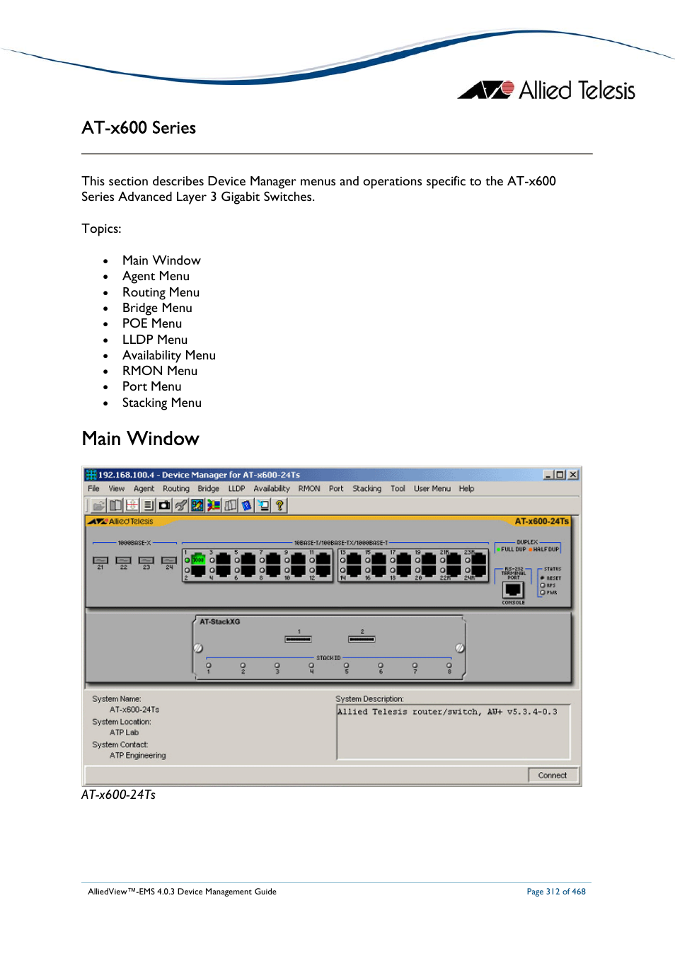
Task: Open the LLDP menu
Action: point(236,489)
